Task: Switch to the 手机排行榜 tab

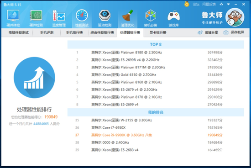Action: click(74, 33)
